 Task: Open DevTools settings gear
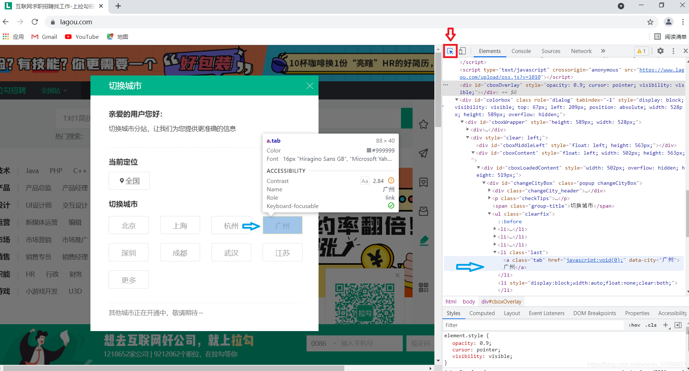click(x=660, y=51)
